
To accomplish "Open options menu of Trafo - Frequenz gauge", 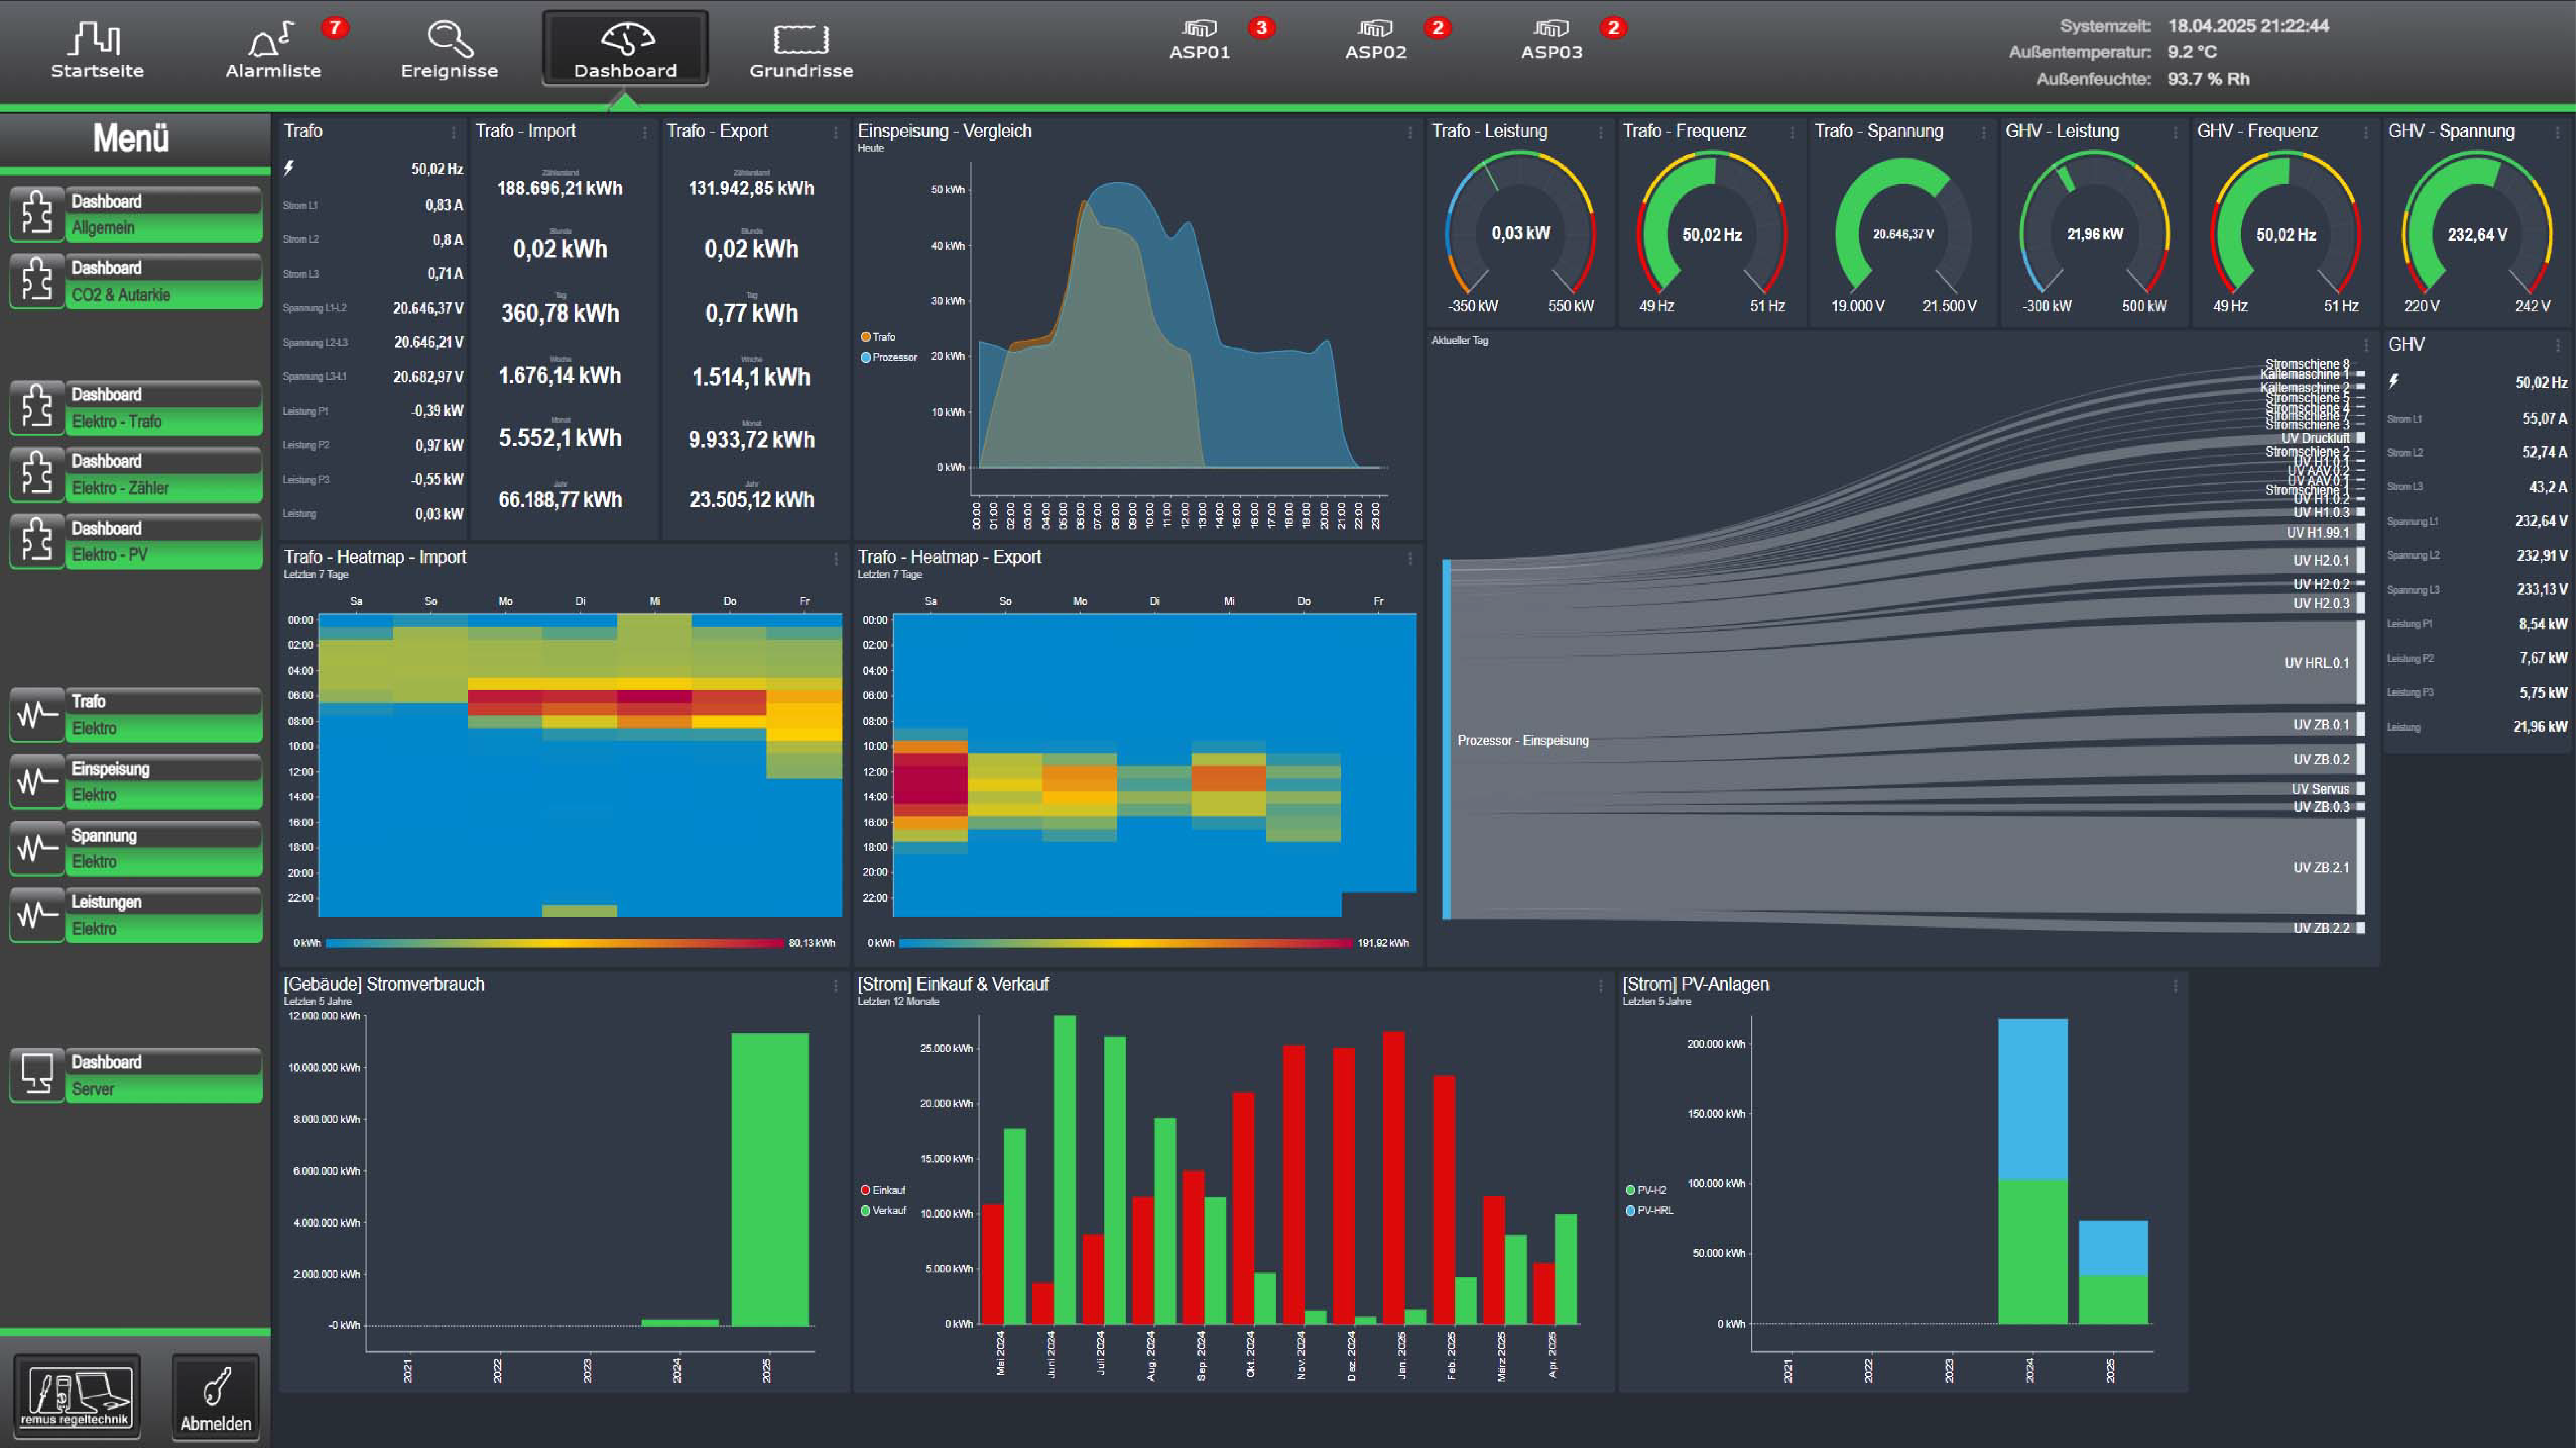I will point(1792,132).
